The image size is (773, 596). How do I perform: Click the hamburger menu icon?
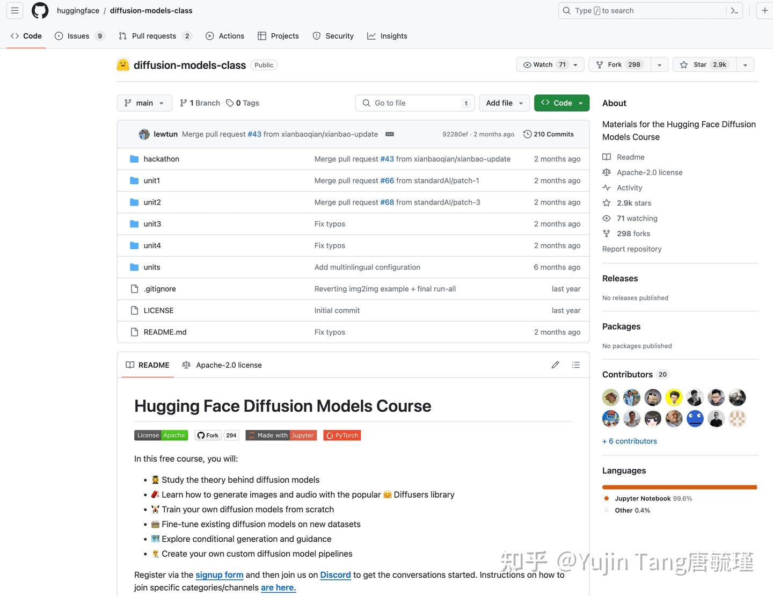click(x=14, y=10)
